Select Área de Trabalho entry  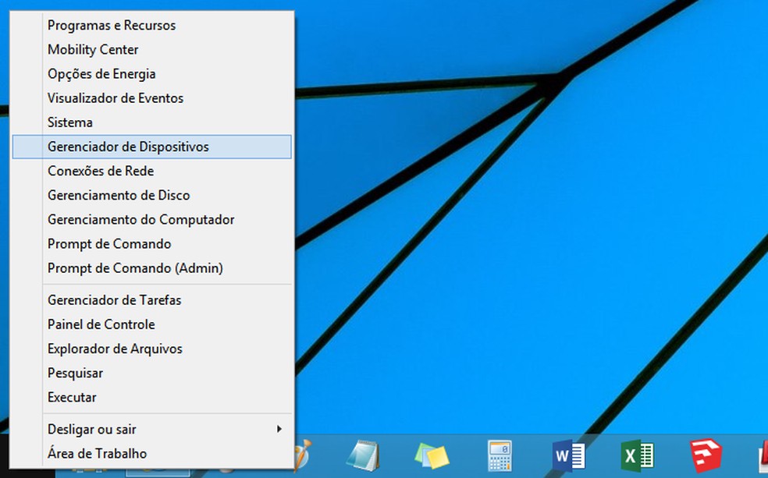coord(152,454)
